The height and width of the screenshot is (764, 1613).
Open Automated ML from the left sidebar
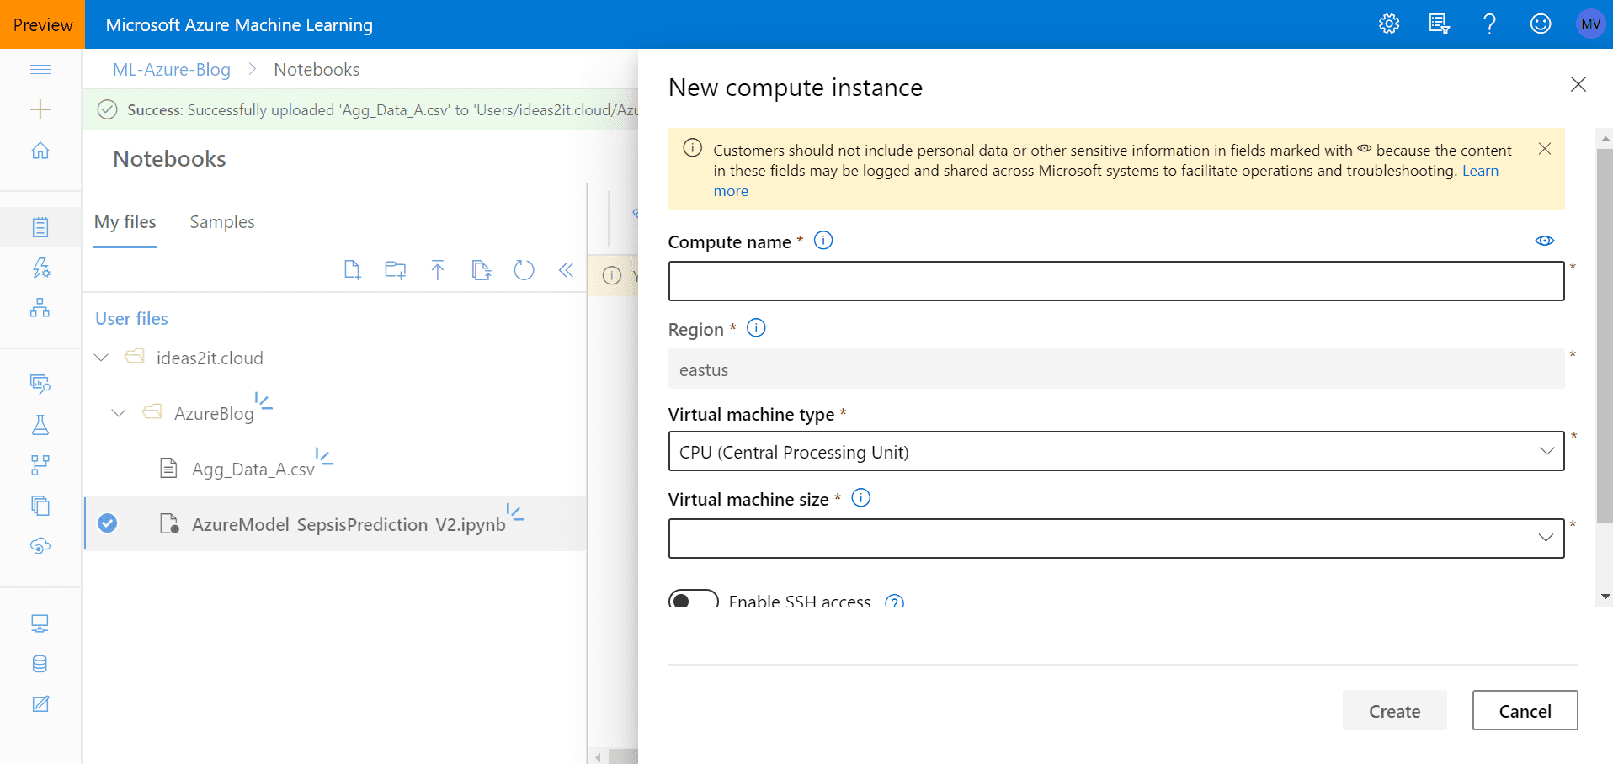click(40, 268)
